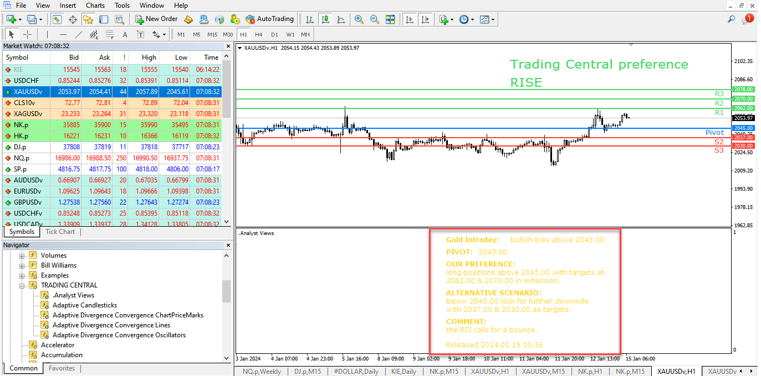Toggle chart auto scroll
Image resolution: width=761 pixels, height=376 pixels.
click(x=410, y=19)
